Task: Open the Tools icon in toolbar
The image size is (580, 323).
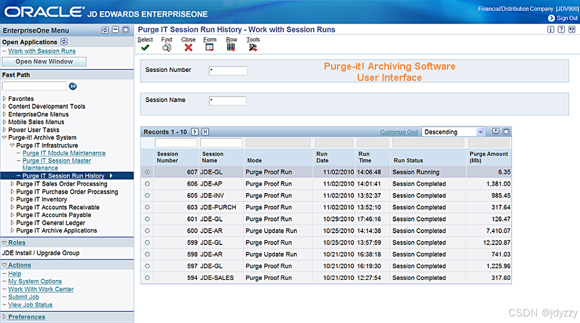Action: coord(253,47)
